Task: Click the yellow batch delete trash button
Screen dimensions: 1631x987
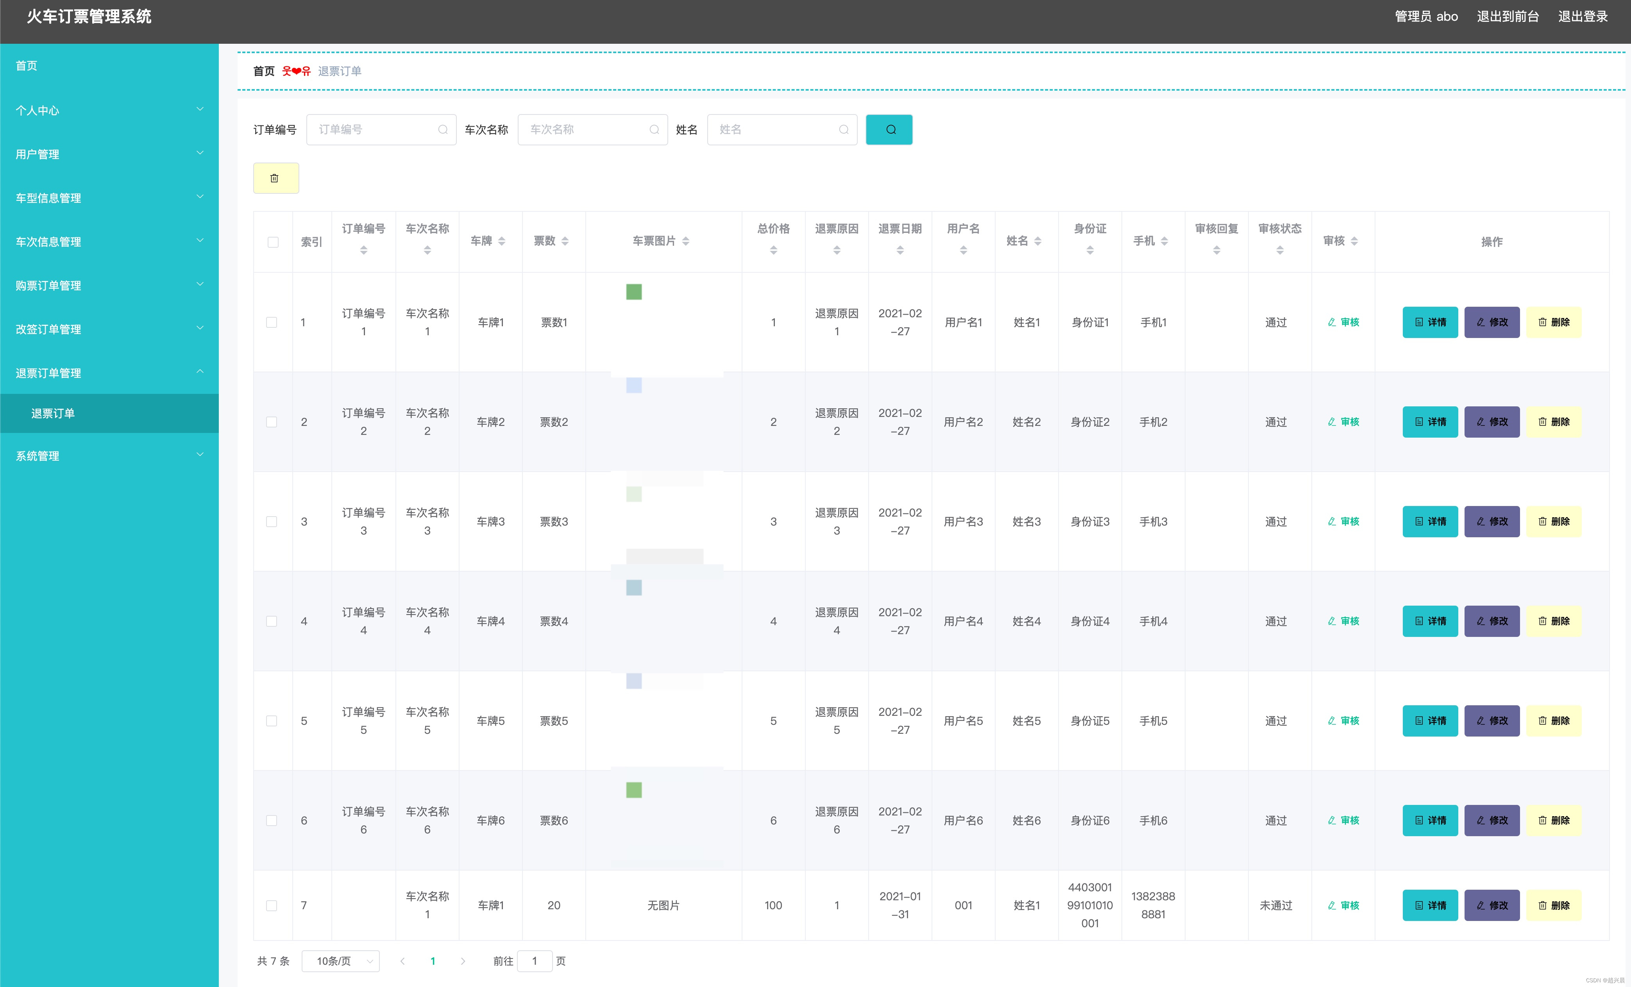Action: [275, 178]
